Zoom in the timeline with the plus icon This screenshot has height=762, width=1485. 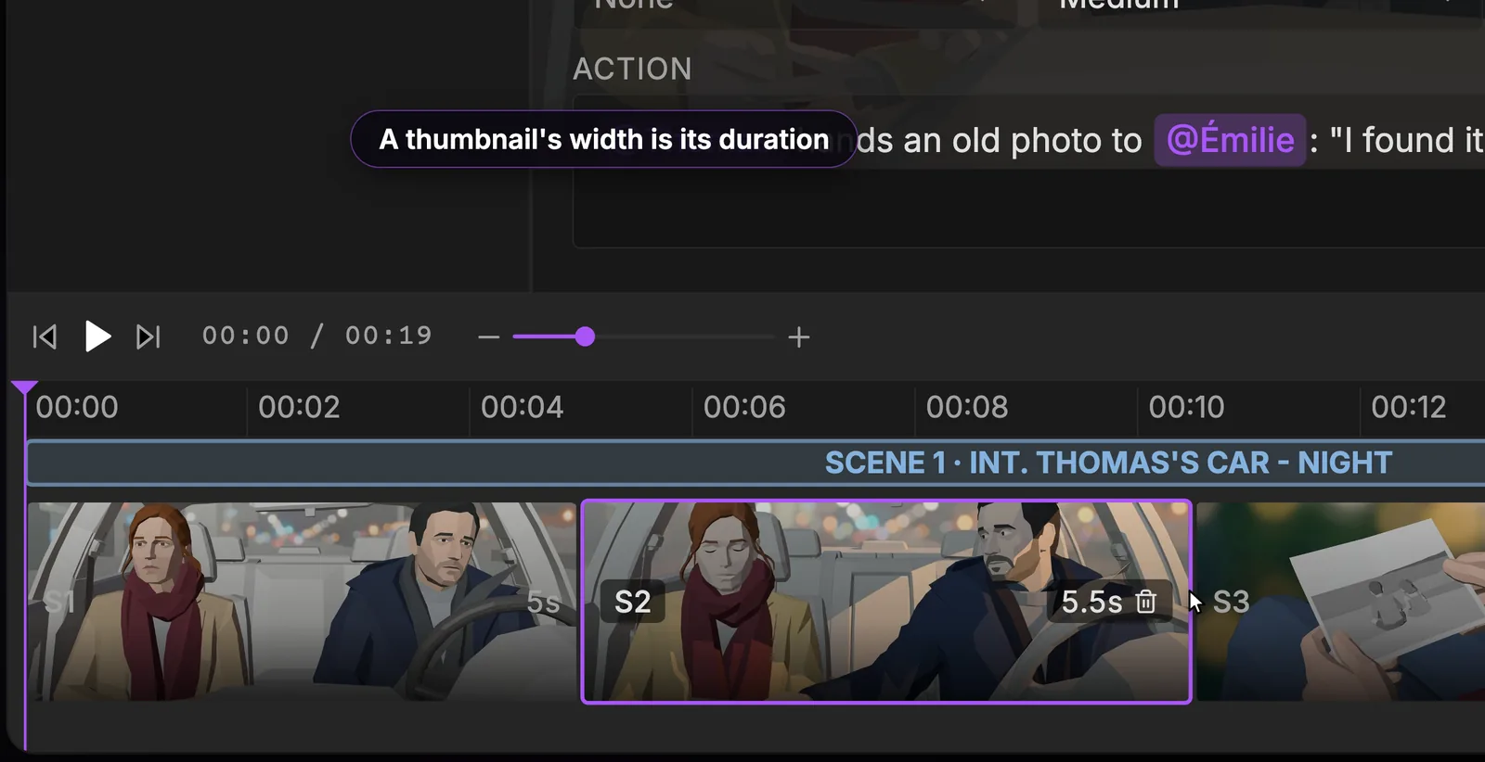(x=799, y=337)
